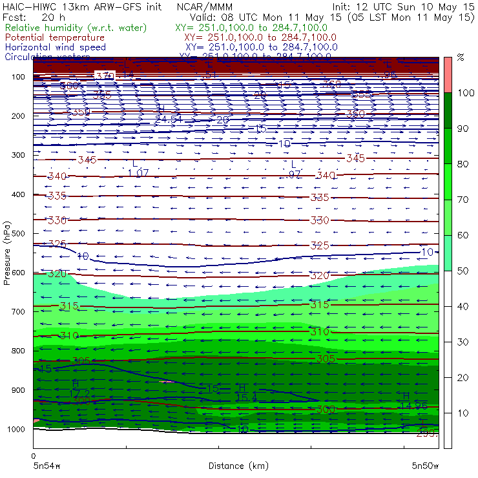This screenshot has width=478, height=478.
Task: Select the '1000' pressure axis tick label
Action: (16, 429)
